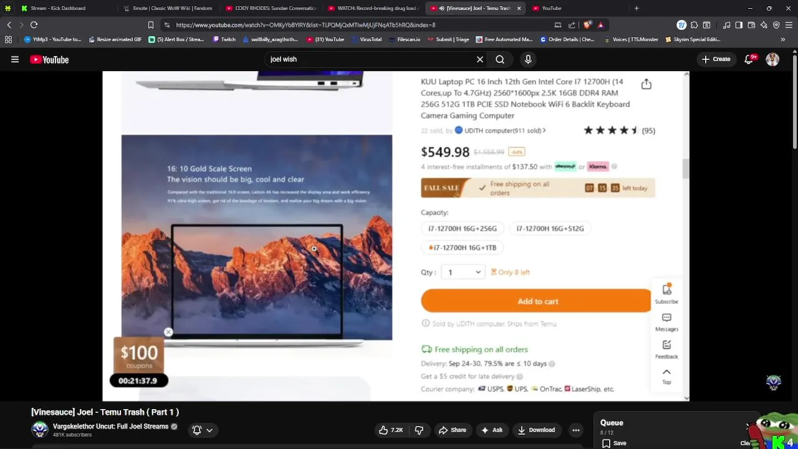Save the queue as a playlist

[614, 443]
